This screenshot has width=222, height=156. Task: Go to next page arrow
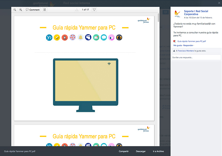tap(94, 10)
